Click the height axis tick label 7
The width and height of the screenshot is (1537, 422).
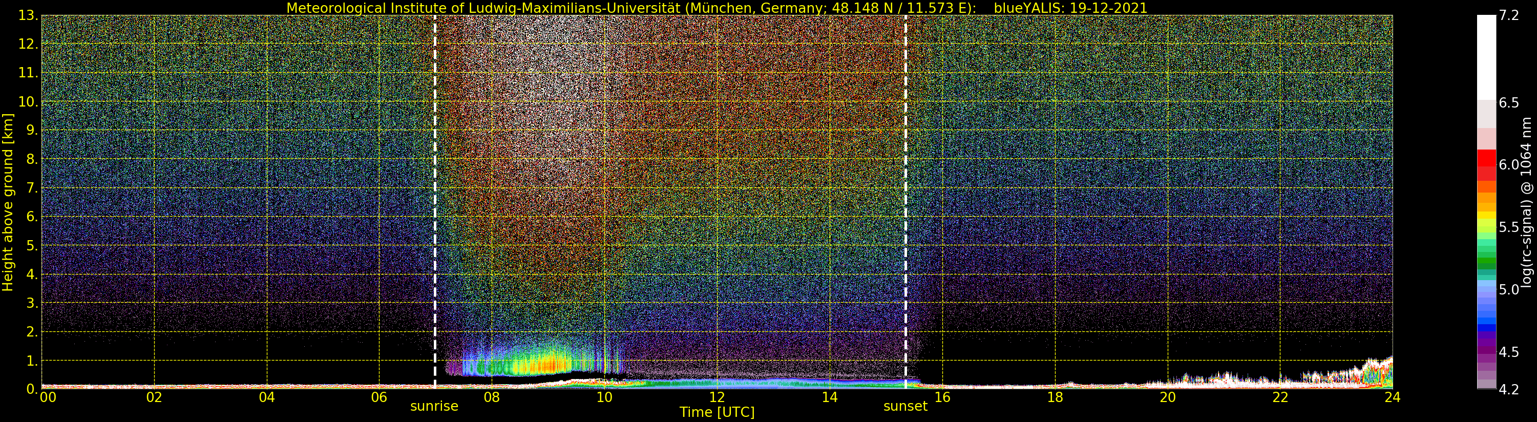tap(32, 188)
